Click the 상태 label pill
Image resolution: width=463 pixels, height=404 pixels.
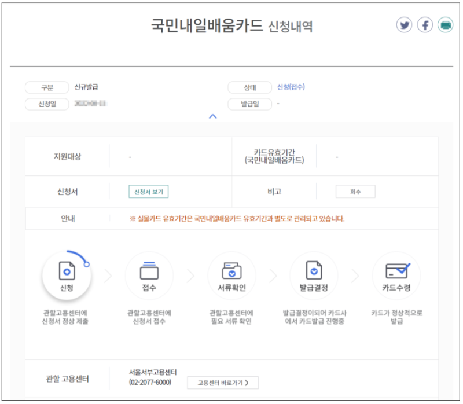pyautogui.click(x=250, y=87)
